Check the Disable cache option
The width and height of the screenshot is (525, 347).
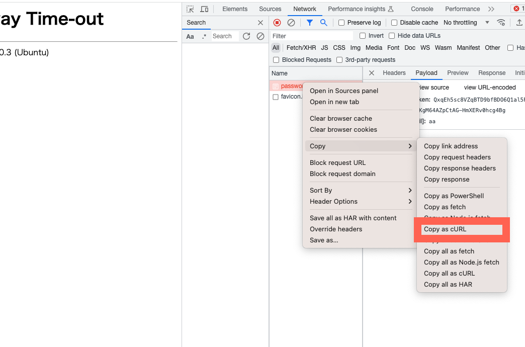[x=394, y=23]
